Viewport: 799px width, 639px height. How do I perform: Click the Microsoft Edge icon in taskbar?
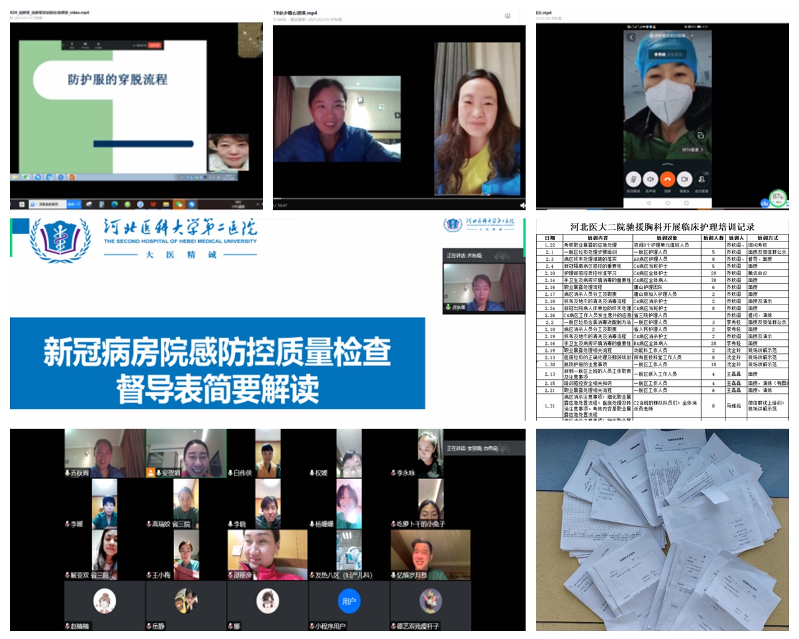(x=114, y=204)
